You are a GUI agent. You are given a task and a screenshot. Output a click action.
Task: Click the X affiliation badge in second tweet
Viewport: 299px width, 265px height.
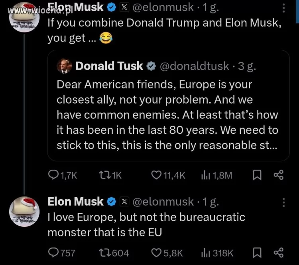click(124, 202)
